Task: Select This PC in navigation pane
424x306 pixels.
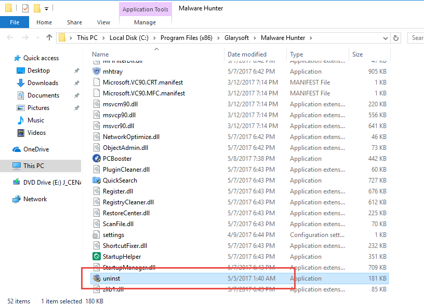Action: click(41, 165)
